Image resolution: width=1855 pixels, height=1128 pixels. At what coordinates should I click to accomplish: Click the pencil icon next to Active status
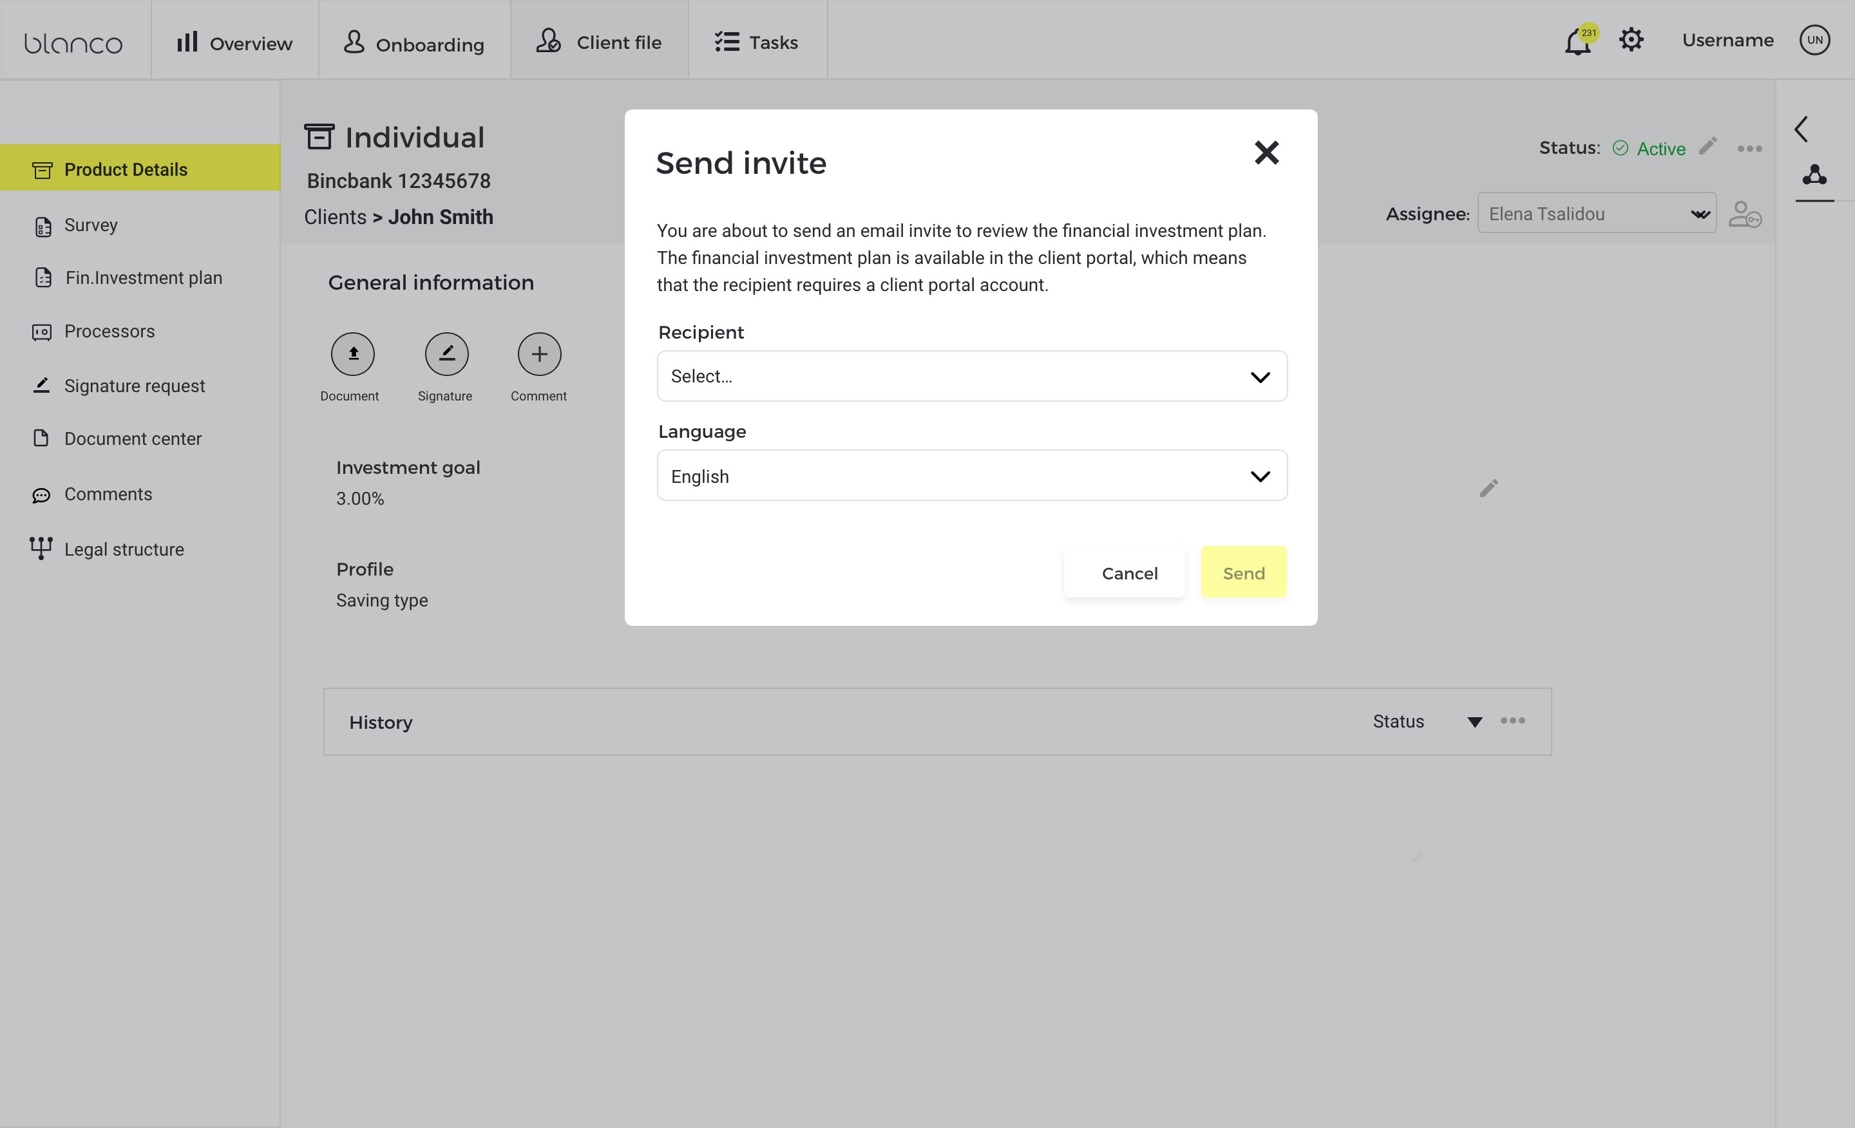click(1708, 146)
